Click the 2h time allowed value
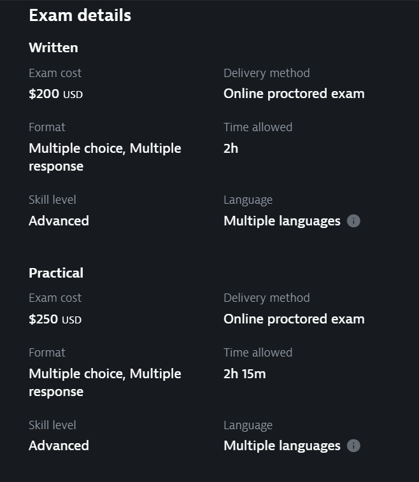This screenshot has height=482, width=419. pyautogui.click(x=231, y=148)
